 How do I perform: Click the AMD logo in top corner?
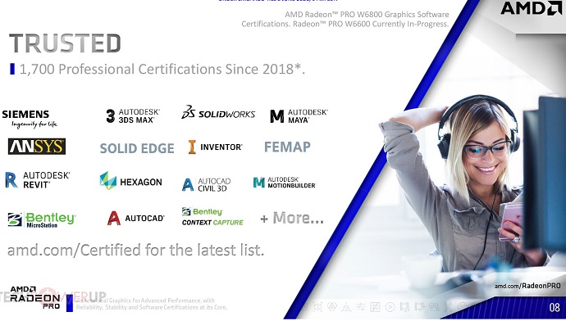pyautogui.click(x=531, y=8)
